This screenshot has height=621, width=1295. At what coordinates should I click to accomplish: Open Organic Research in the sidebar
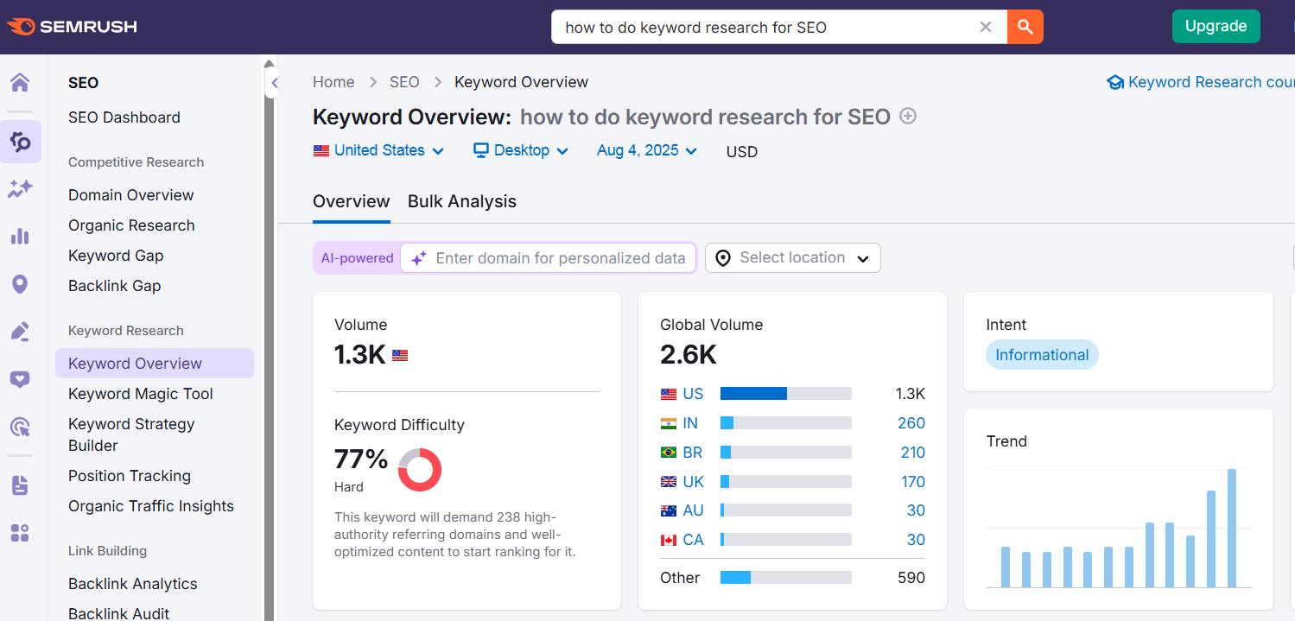(131, 225)
